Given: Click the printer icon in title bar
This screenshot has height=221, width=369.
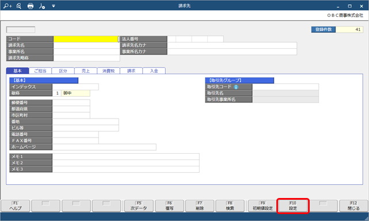Looking at the screenshot, I should point(31,6).
